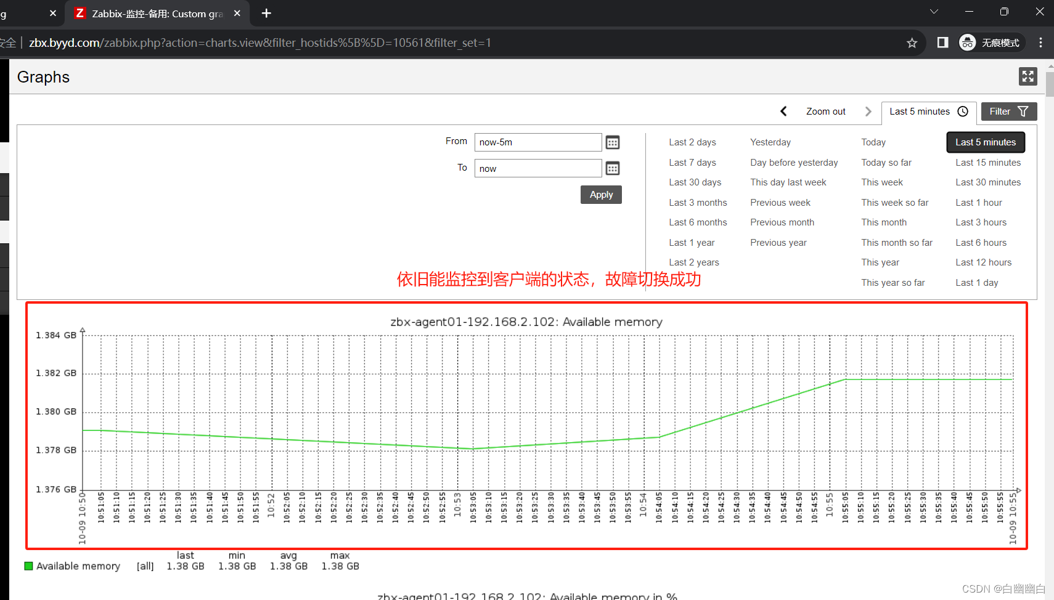
Task: Select Yesterday range
Action: coord(770,142)
